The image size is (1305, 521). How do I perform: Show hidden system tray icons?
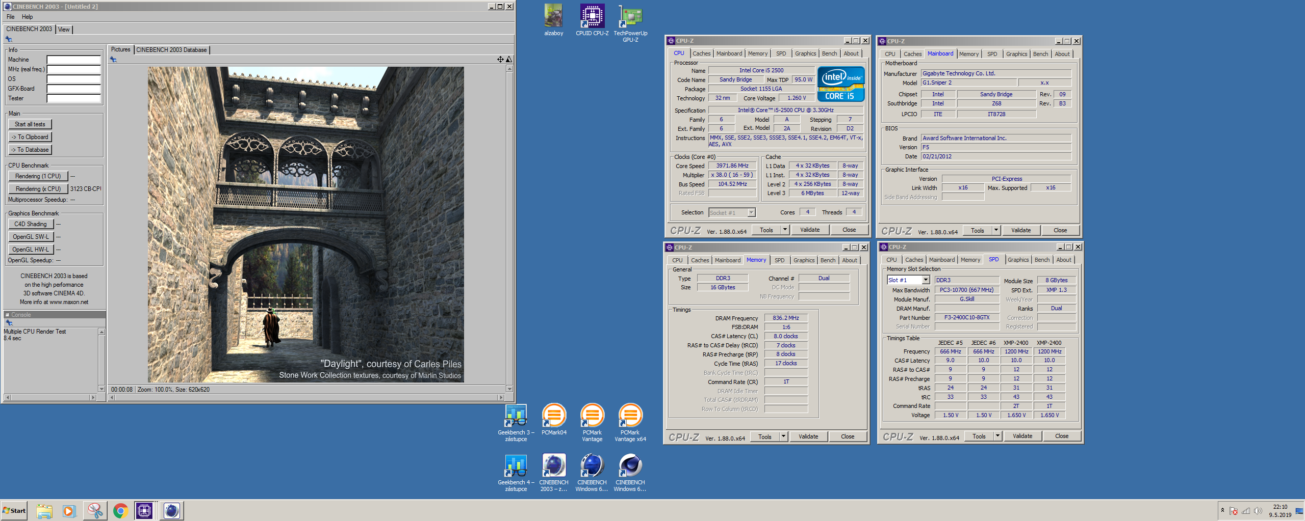point(1222,510)
